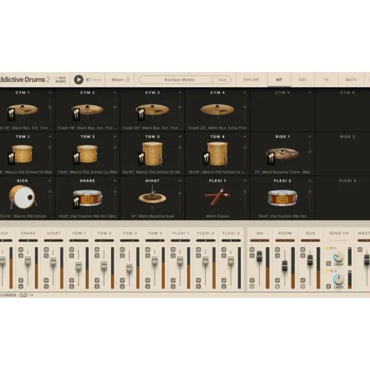Switch to the KIT tab

279,80
